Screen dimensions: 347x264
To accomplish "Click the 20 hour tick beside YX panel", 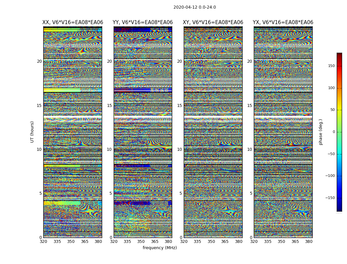I will click(x=250, y=61).
